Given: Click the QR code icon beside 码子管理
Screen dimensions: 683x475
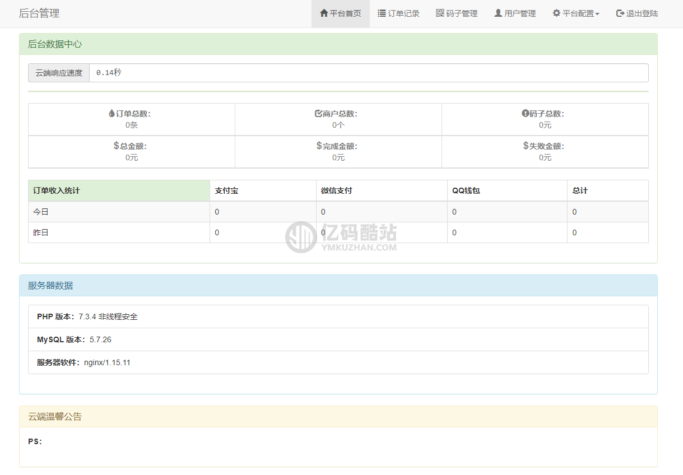Looking at the screenshot, I should tap(440, 13).
